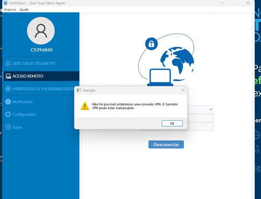Close the Atenção dialog with X
This screenshot has height=199, width=261.
click(183, 90)
